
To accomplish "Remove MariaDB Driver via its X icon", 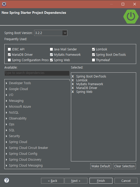I will click(73, 88).
